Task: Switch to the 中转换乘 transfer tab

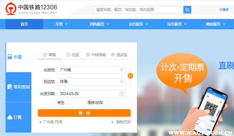Action: [x=96, y=55]
